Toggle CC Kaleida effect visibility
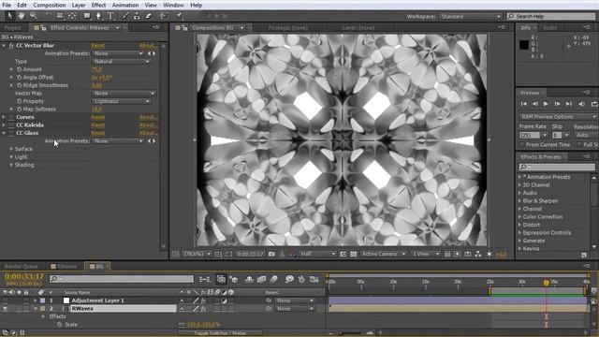Viewport: 599px width, 337px height. (x=11, y=125)
